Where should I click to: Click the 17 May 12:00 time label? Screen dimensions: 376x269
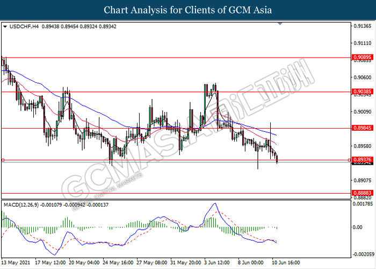click(50, 263)
